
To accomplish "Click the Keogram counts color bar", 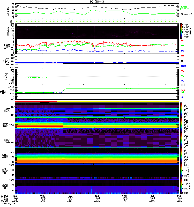I will point(181,31).
